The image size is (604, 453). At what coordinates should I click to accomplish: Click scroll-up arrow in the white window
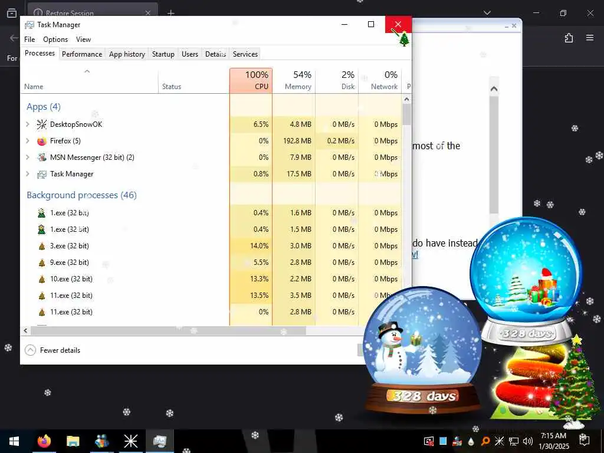click(x=494, y=89)
